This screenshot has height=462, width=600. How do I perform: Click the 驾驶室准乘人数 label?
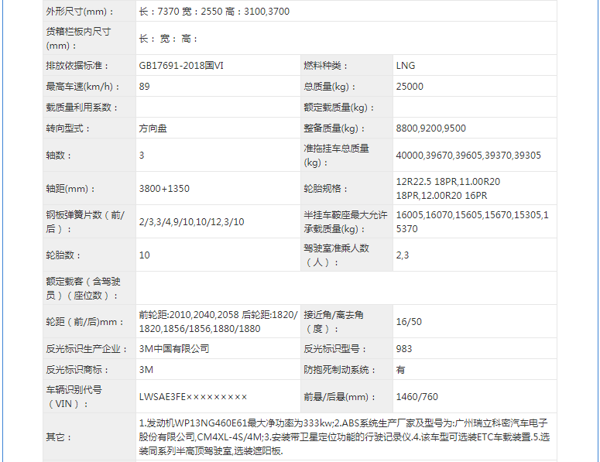(x=336, y=255)
